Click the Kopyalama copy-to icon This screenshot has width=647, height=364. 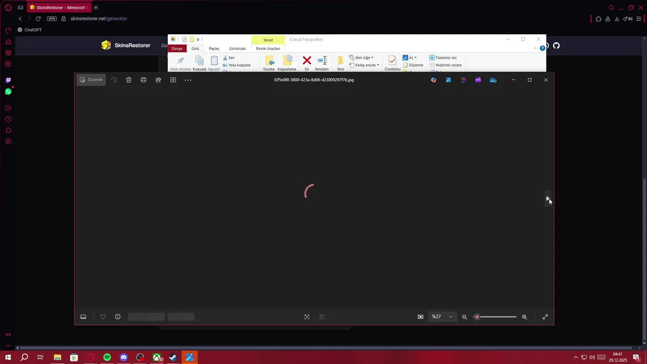287,63
